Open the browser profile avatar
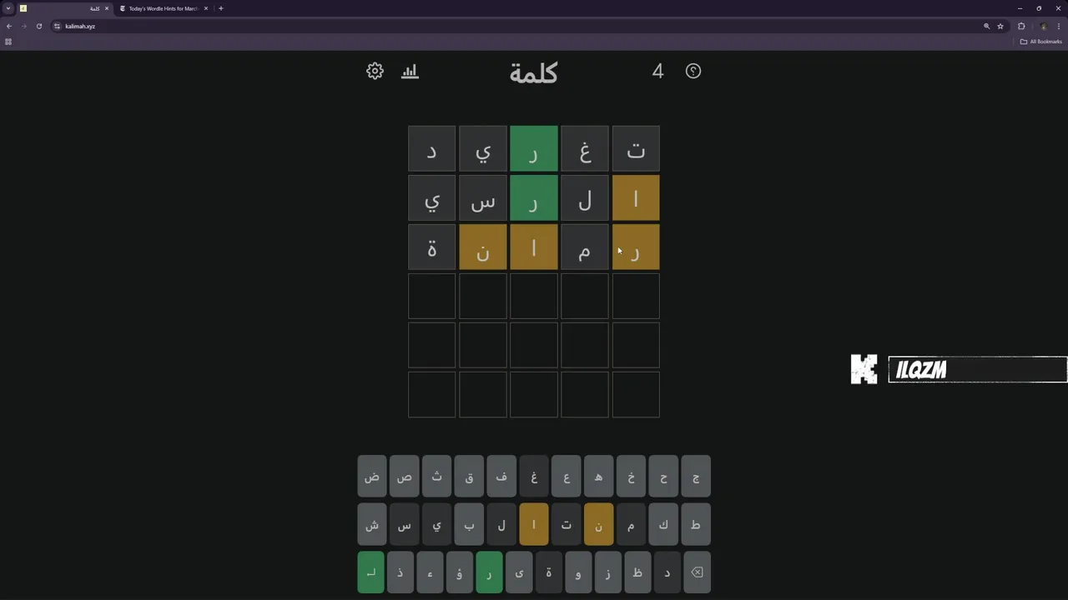 click(x=1043, y=26)
